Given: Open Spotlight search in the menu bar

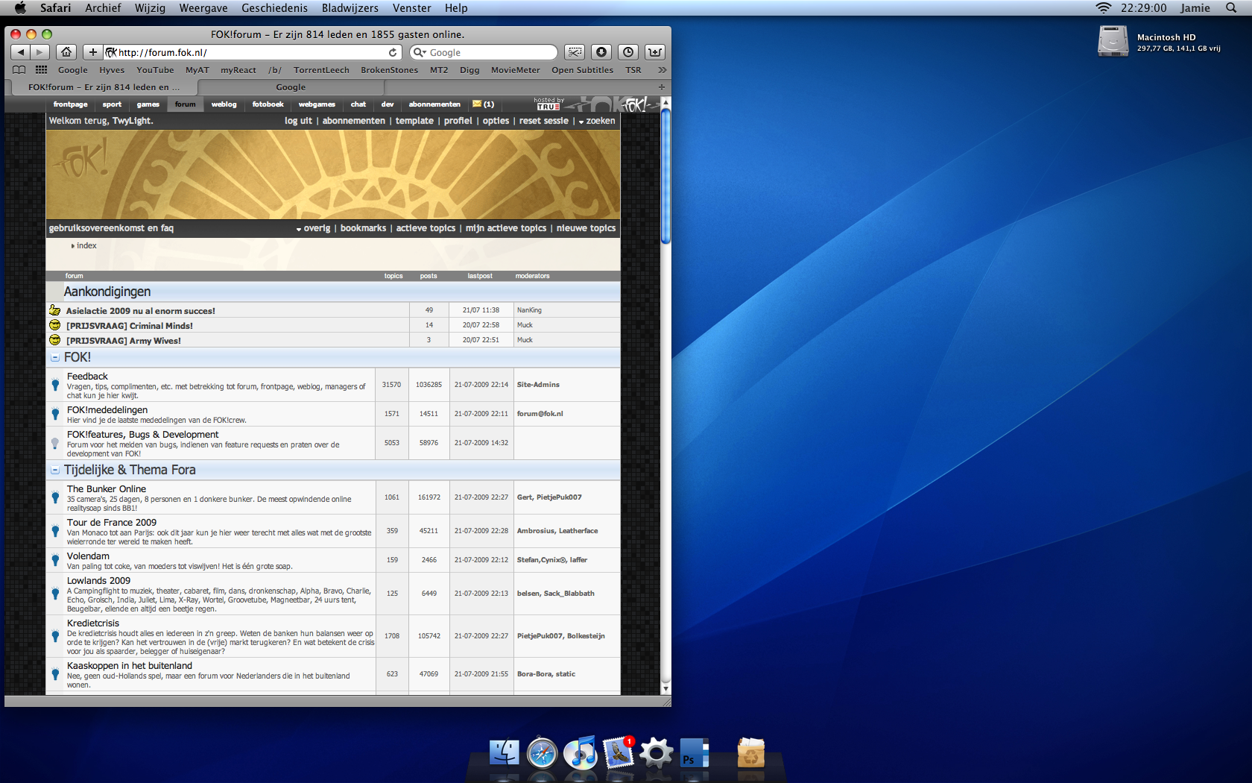Looking at the screenshot, I should [x=1231, y=7].
